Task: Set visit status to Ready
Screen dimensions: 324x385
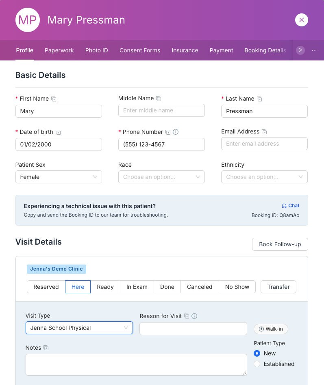Action: (105, 287)
